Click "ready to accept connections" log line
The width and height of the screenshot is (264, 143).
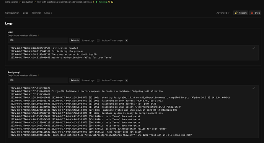pyautogui.click(x=86, y=113)
